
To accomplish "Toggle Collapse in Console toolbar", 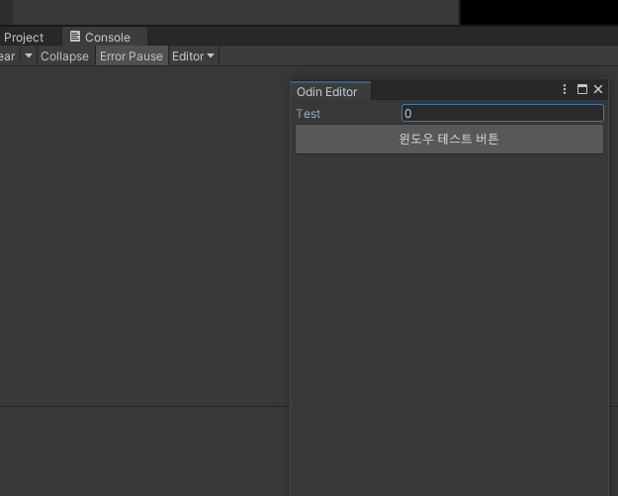I will click(64, 56).
